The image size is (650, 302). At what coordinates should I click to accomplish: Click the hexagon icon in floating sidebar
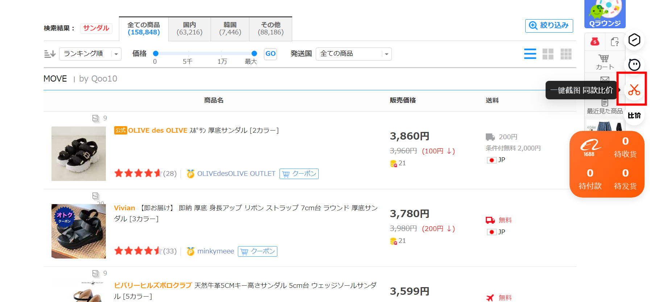point(634,40)
